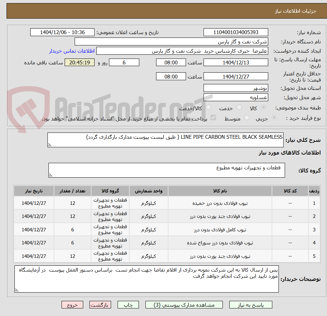
Task: Click the announcement date field 1404/12/06 - 10:36
Action: click(62, 32)
